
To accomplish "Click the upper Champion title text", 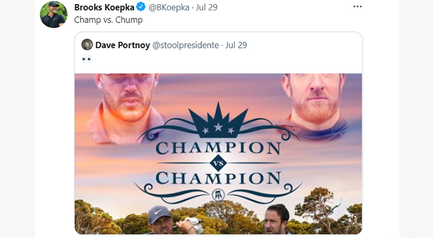I will 218,148.
